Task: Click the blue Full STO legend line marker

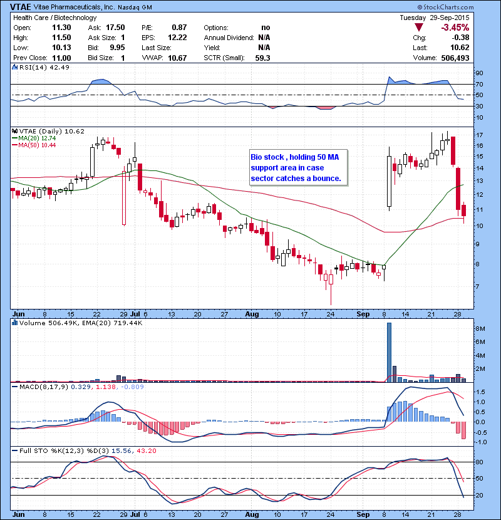Action: click(x=15, y=451)
